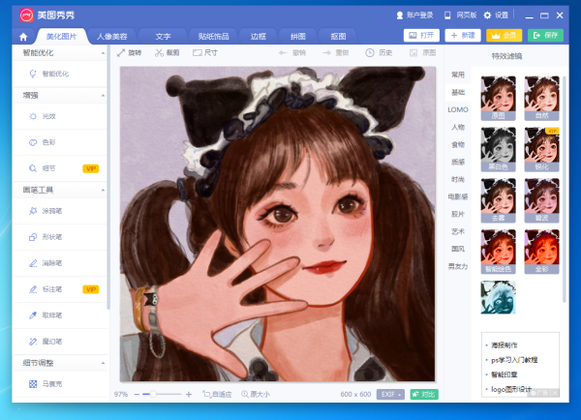Redo with the 重做 arrow
Viewport: 581px width, 420px height.
pos(336,53)
